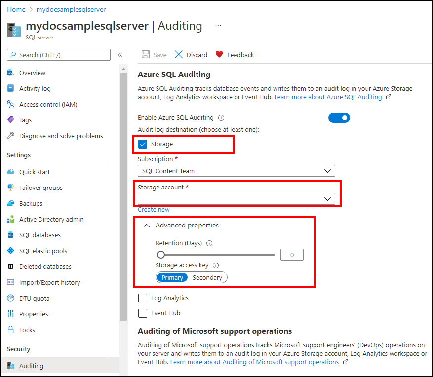Viewport: 433px width, 377px height.
Task: Click the wrench icon for Diagnose problems
Action: 10,136
